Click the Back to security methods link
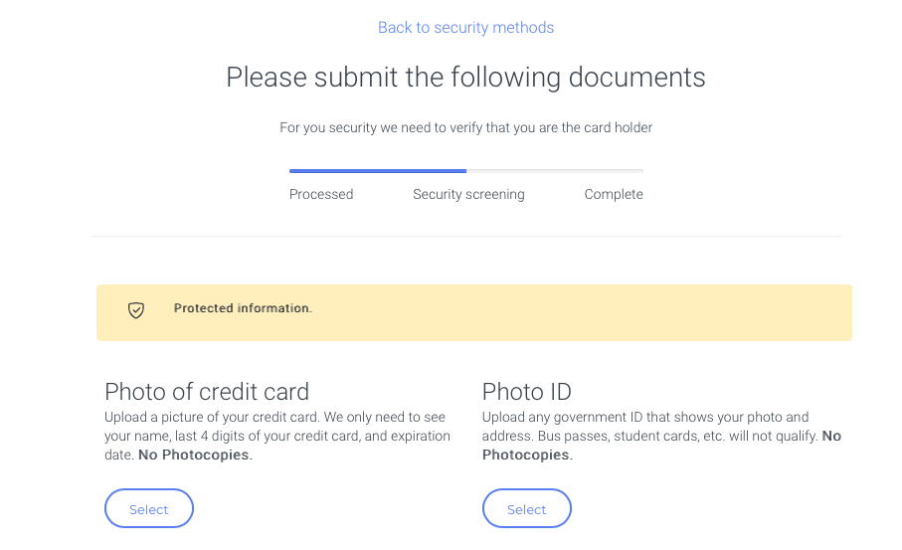The height and width of the screenshot is (550, 902). (x=465, y=28)
